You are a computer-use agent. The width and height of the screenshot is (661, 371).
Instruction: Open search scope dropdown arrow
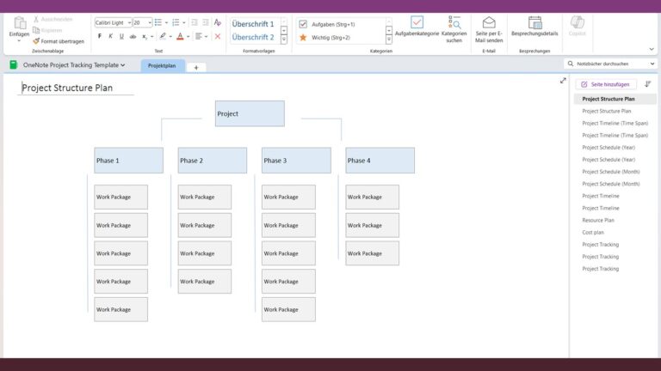(x=652, y=64)
